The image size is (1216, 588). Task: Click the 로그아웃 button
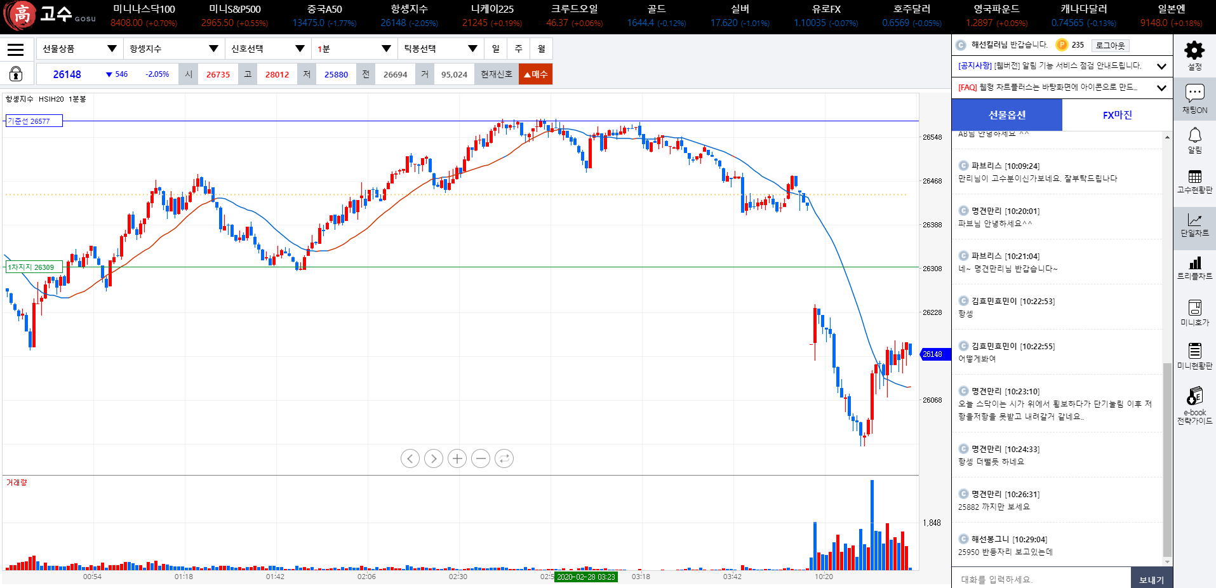1110,46
